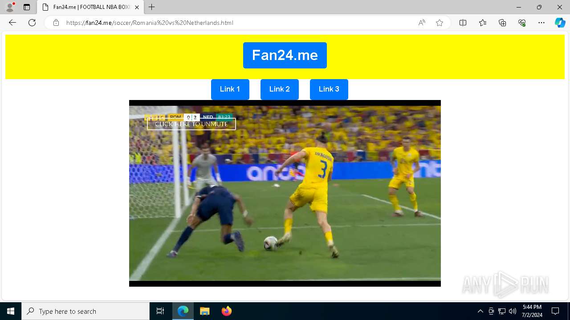
Task: Open the network status tray icon
Action: pyautogui.click(x=502, y=311)
